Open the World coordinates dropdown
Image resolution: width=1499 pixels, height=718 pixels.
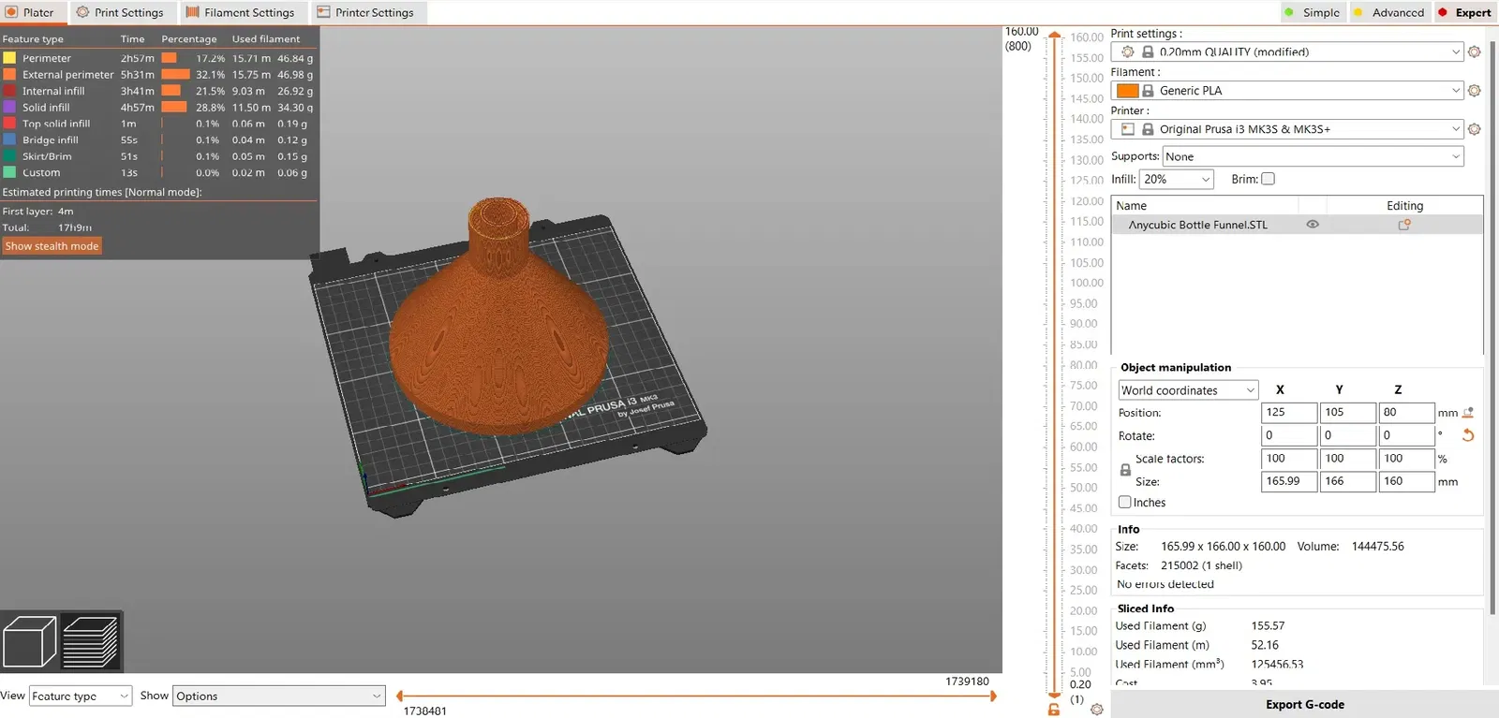1188,390
